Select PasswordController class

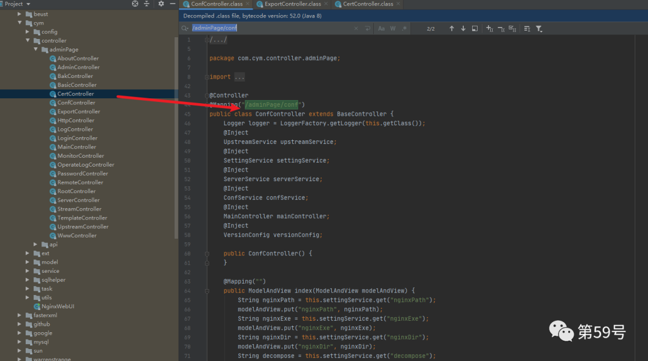(83, 173)
